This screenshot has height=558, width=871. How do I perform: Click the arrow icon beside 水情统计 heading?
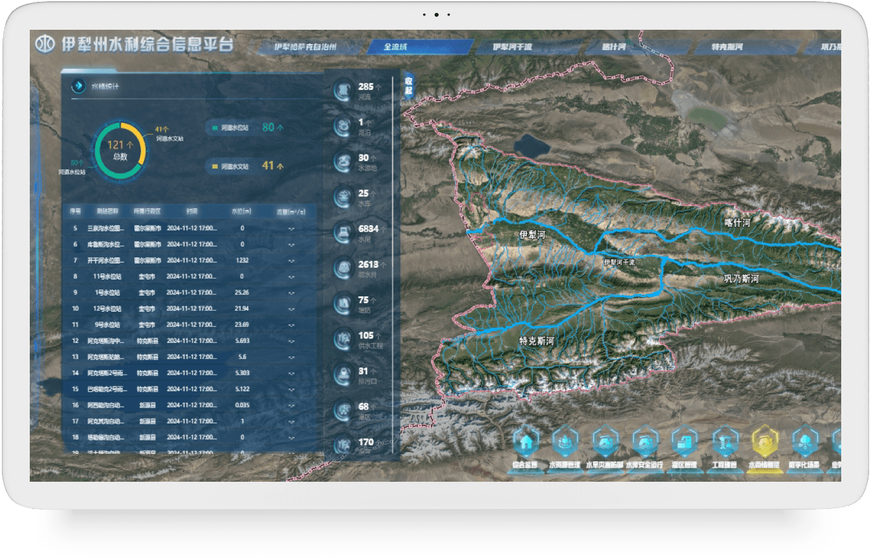click(x=78, y=86)
